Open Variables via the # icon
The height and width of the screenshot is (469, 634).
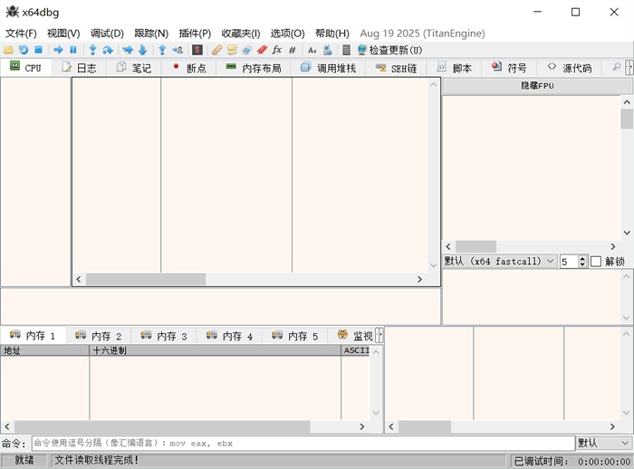(293, 50)
